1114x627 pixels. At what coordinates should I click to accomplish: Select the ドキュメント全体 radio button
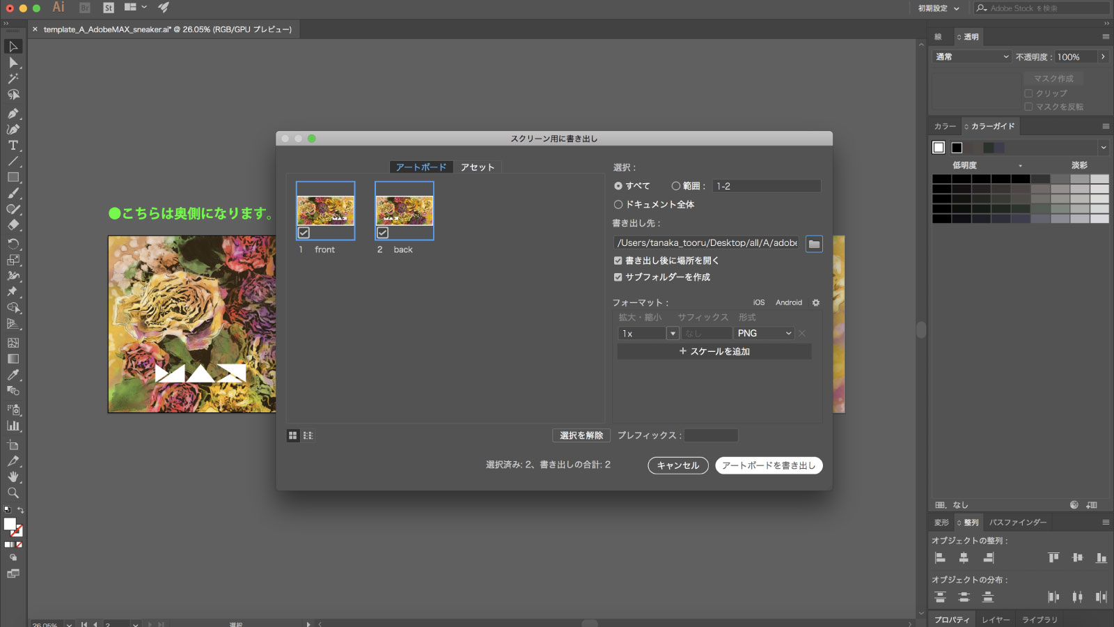click(618, 204)
